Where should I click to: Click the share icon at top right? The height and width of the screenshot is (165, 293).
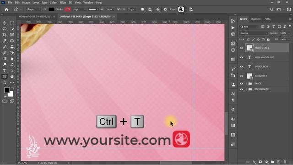point(289,9)
